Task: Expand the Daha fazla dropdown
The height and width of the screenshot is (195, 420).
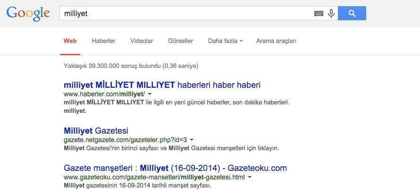Action: (x=225, y=41)
